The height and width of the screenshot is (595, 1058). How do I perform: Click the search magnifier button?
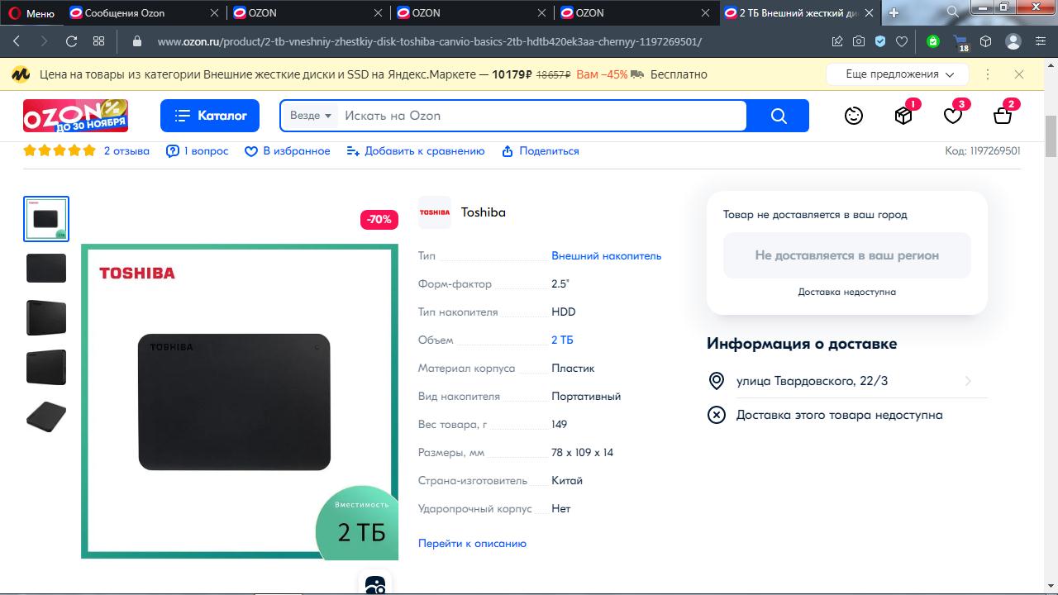(x=779, y=116)
